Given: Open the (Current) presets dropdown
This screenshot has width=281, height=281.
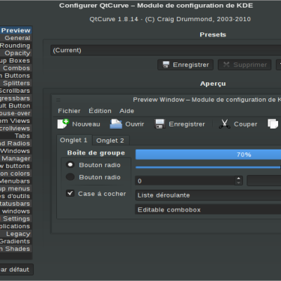Looking at the screenshot, I should tap(166, 50).
